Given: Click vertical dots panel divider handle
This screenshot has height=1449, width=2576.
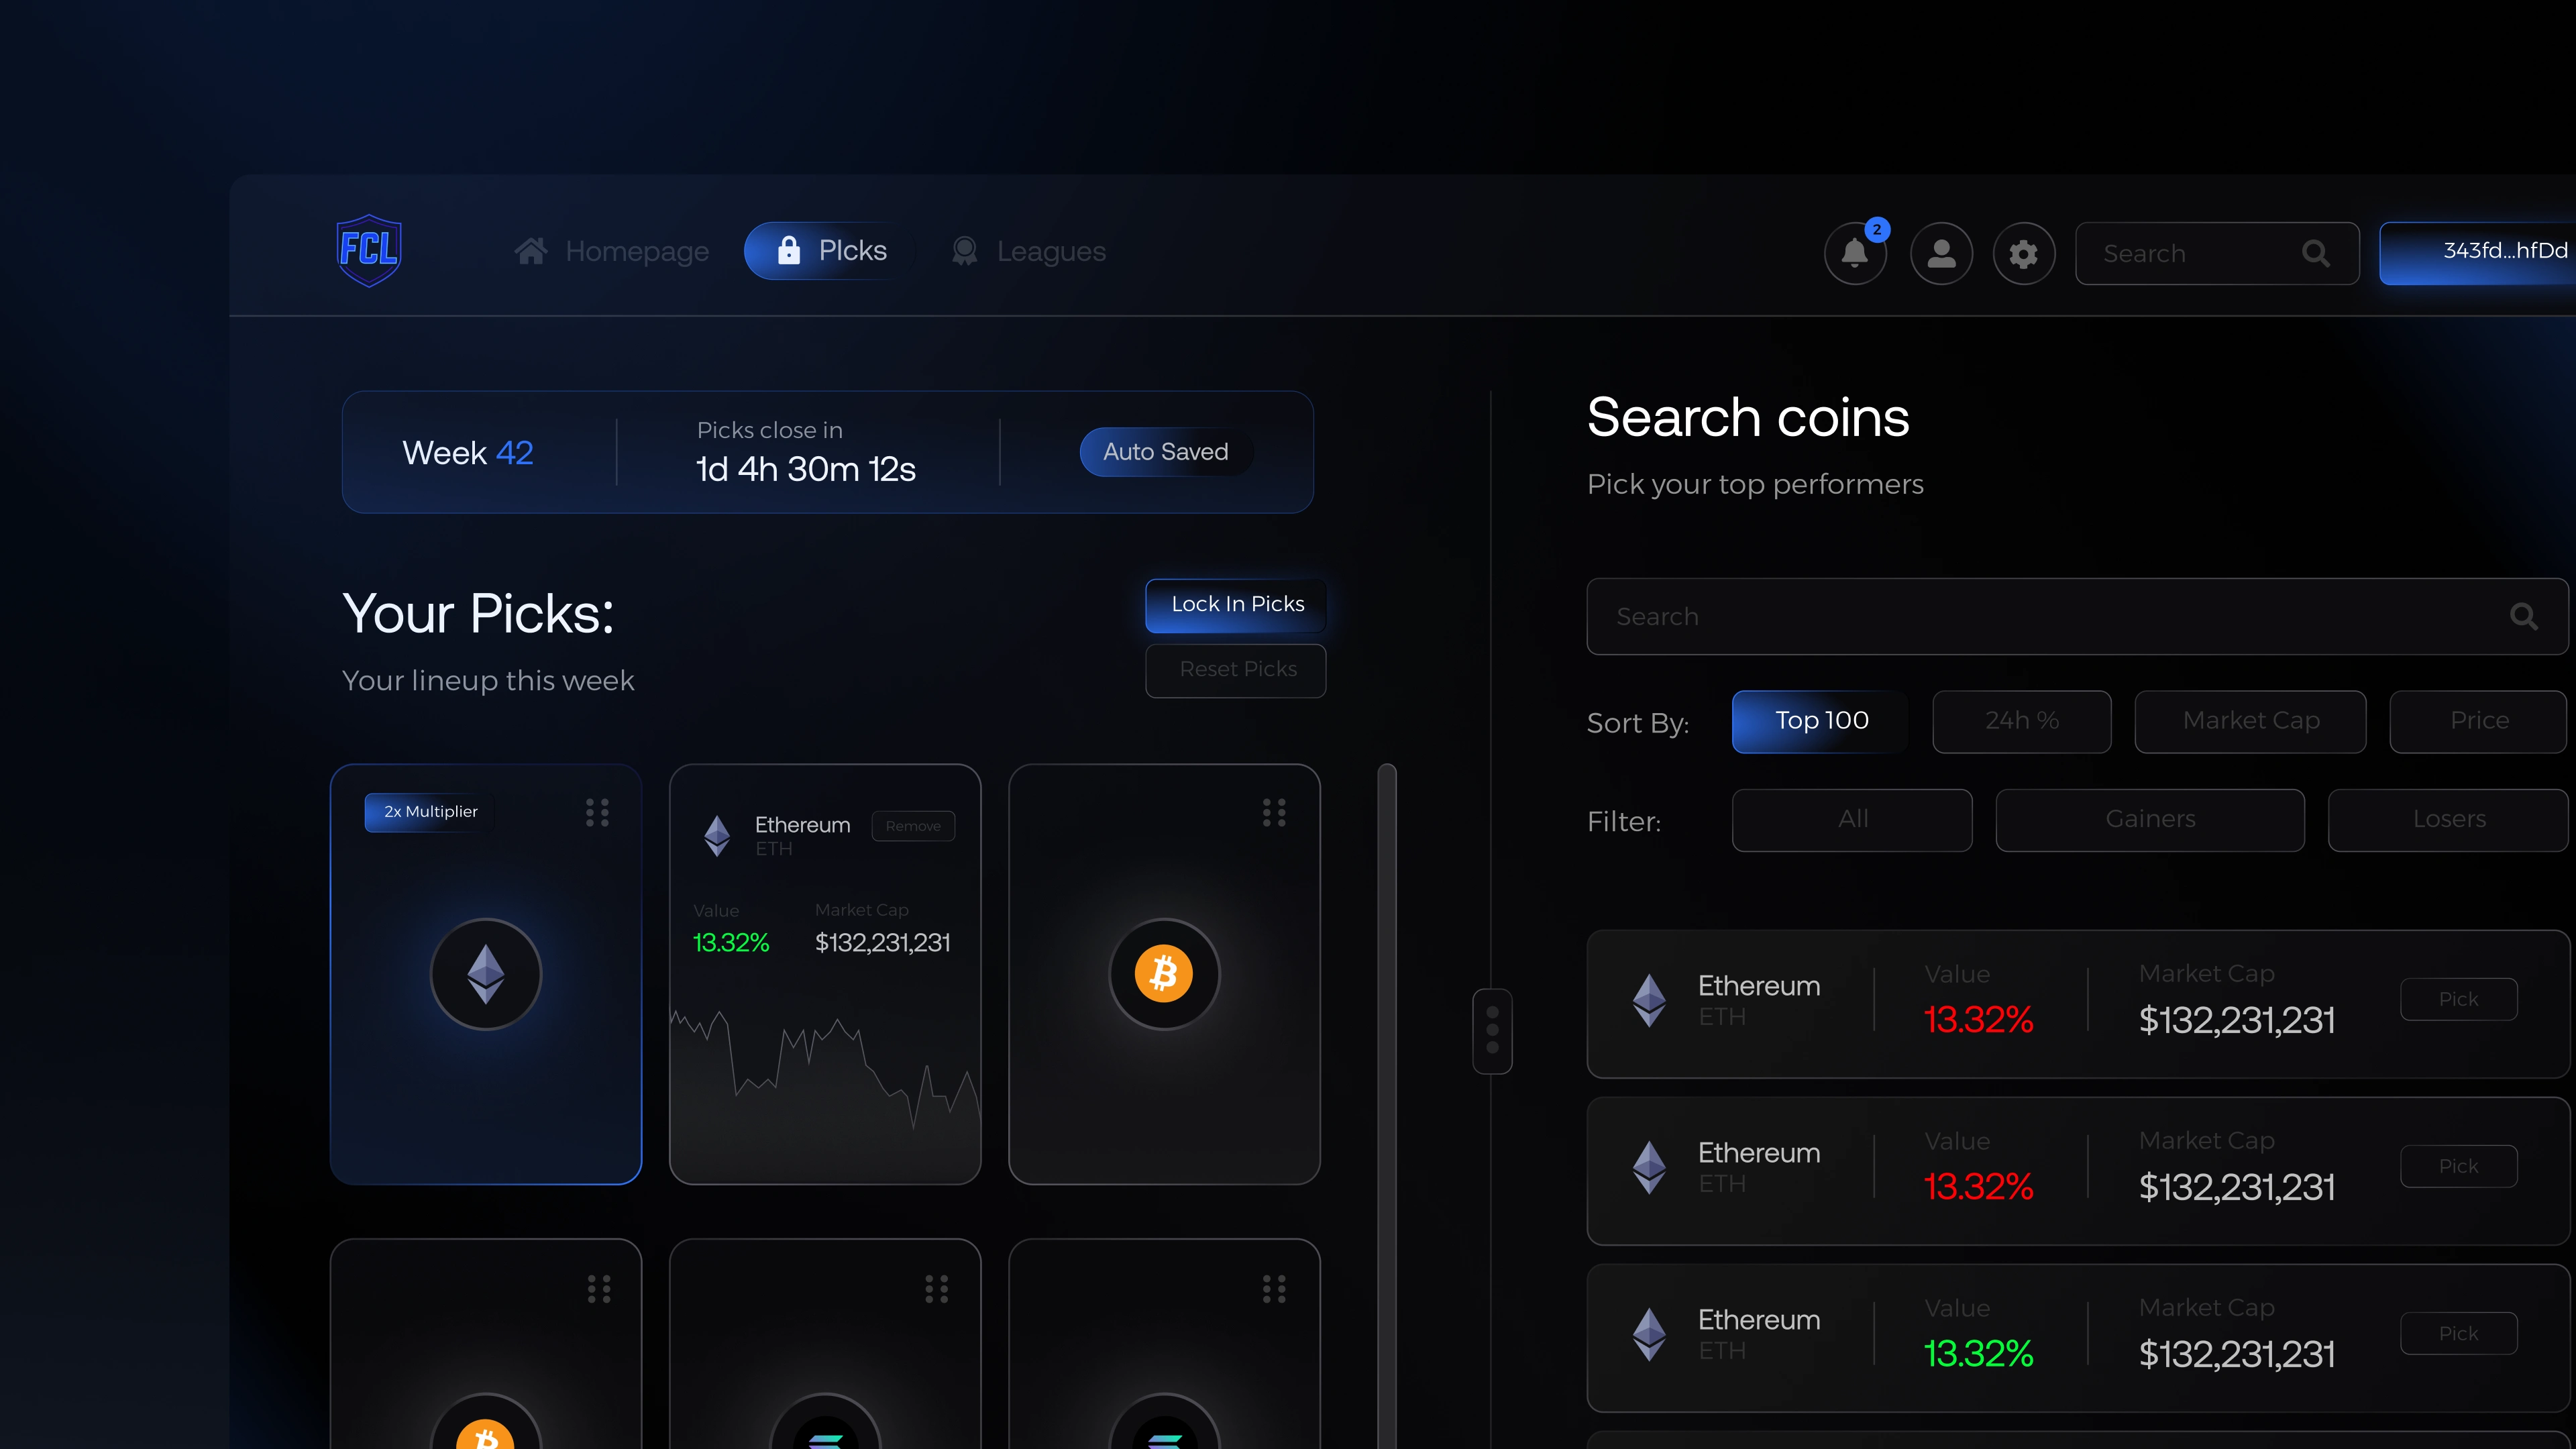Looking at the screenshot, I should [1492, 1031].
